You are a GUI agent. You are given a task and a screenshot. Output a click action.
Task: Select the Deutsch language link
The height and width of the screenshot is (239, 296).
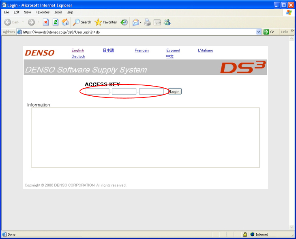[x=78, y=56]
